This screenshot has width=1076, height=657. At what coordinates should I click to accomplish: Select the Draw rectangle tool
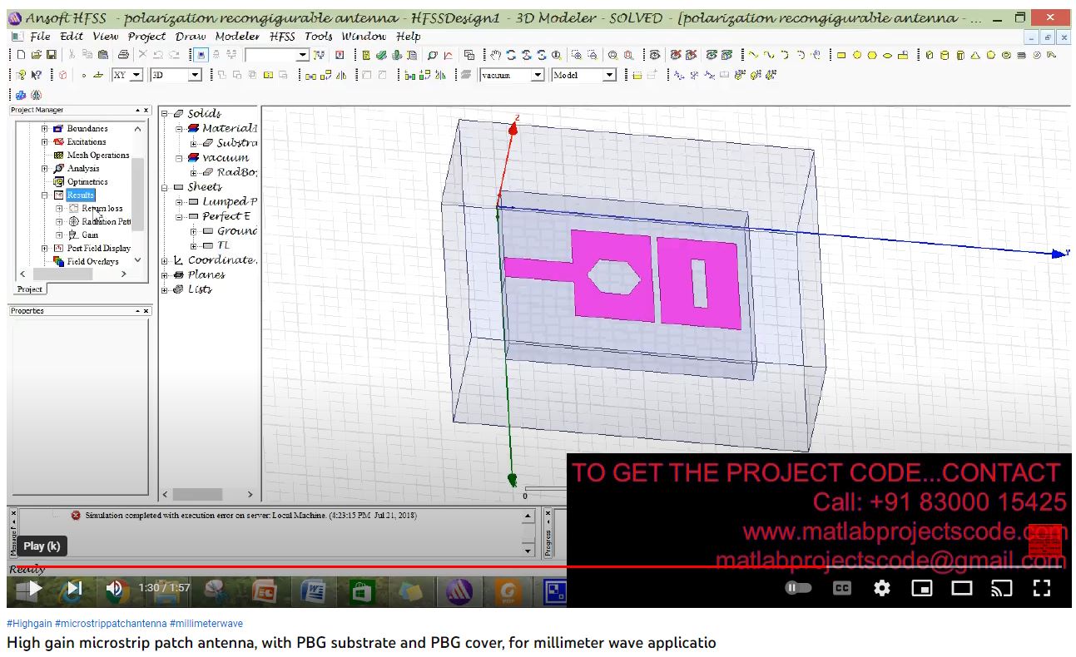pos(841,55)
